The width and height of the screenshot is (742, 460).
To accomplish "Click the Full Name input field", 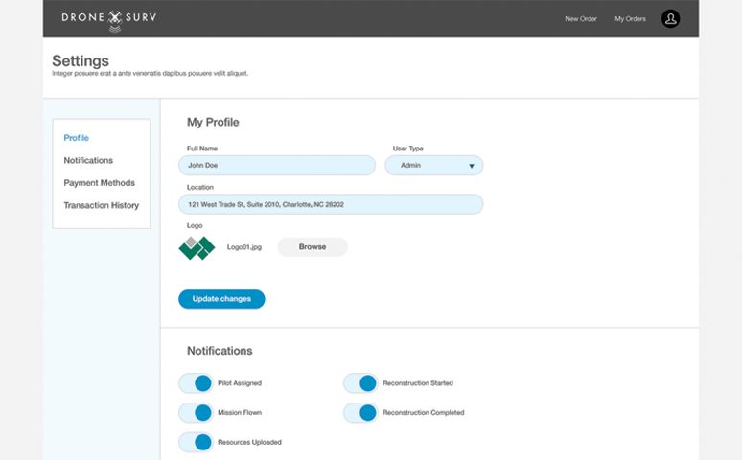I will tap(277, 166).
